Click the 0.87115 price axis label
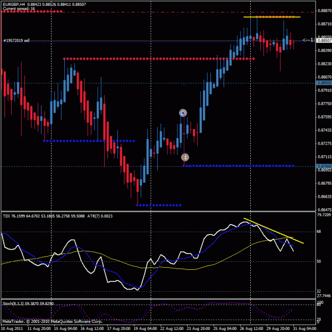 325,157
